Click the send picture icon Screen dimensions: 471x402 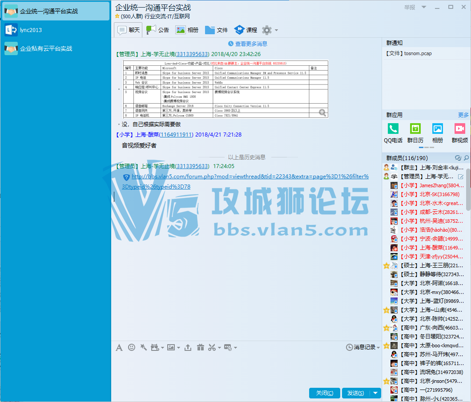pyautogui.click(x=171, y=347)
